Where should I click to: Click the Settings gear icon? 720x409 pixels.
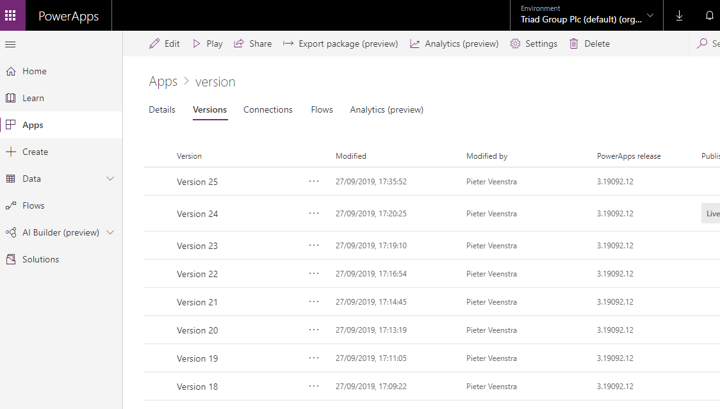pyautogui.click(x=515, y=44)
